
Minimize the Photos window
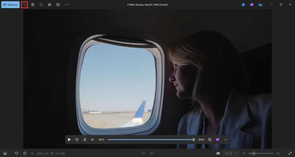point(272,5)
